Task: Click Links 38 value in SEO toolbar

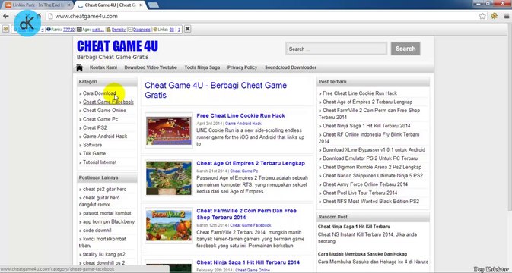Action: (x=172, y=30)
